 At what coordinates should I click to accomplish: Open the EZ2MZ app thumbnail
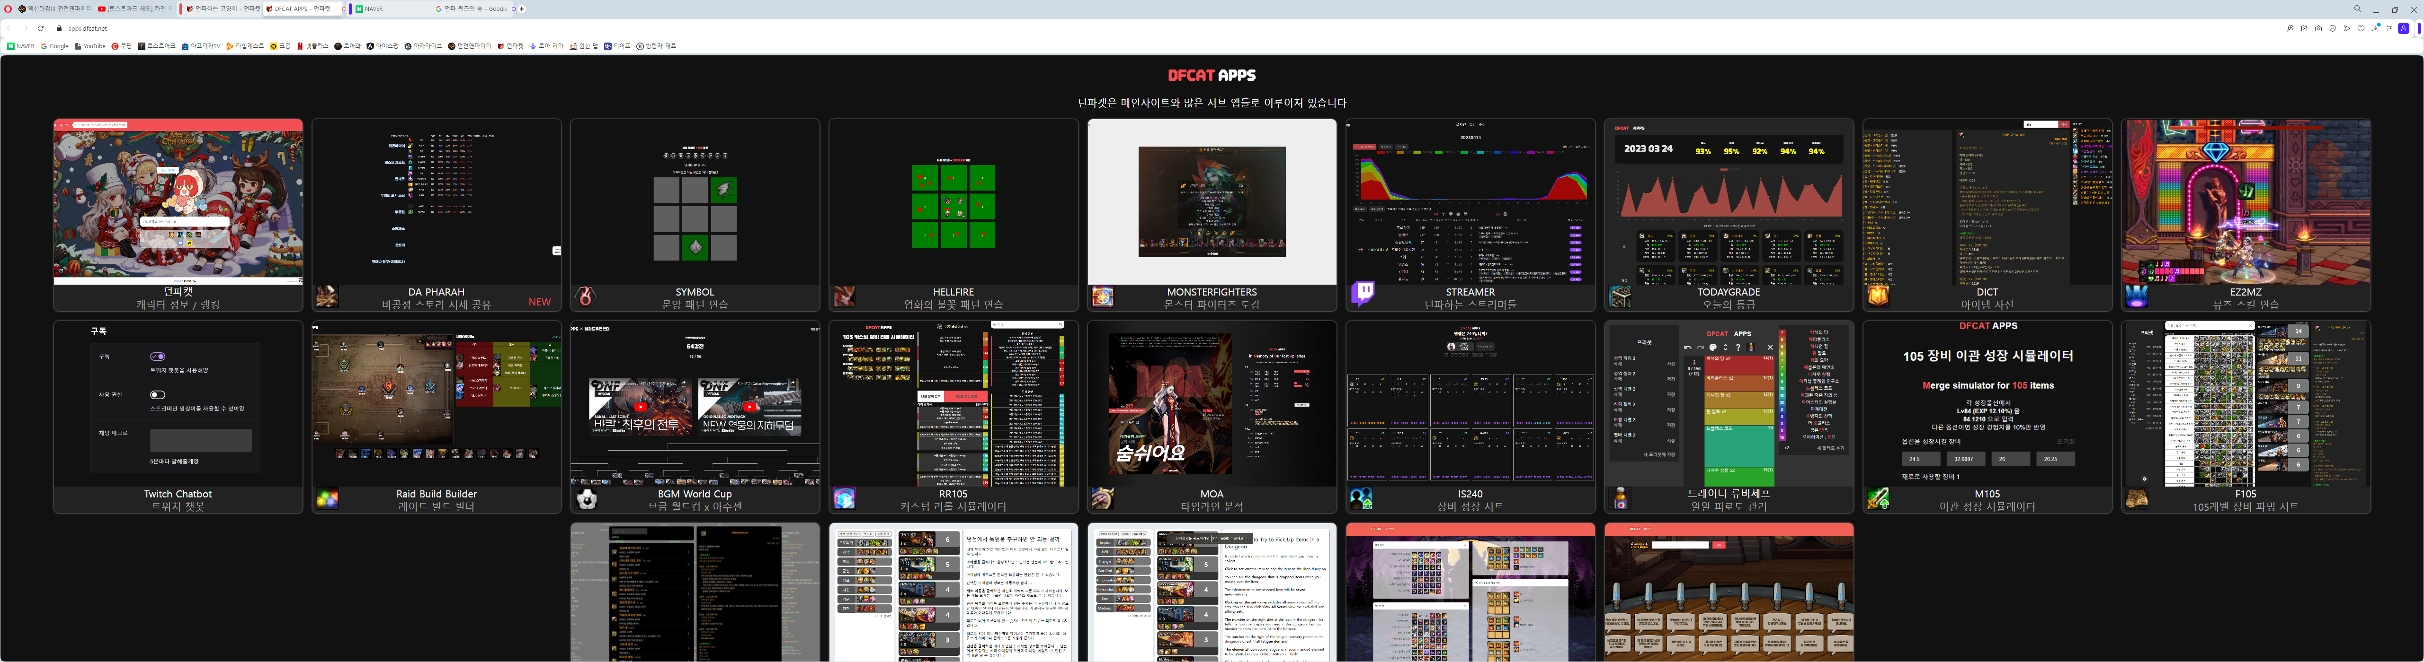(x=2245, y=202)
